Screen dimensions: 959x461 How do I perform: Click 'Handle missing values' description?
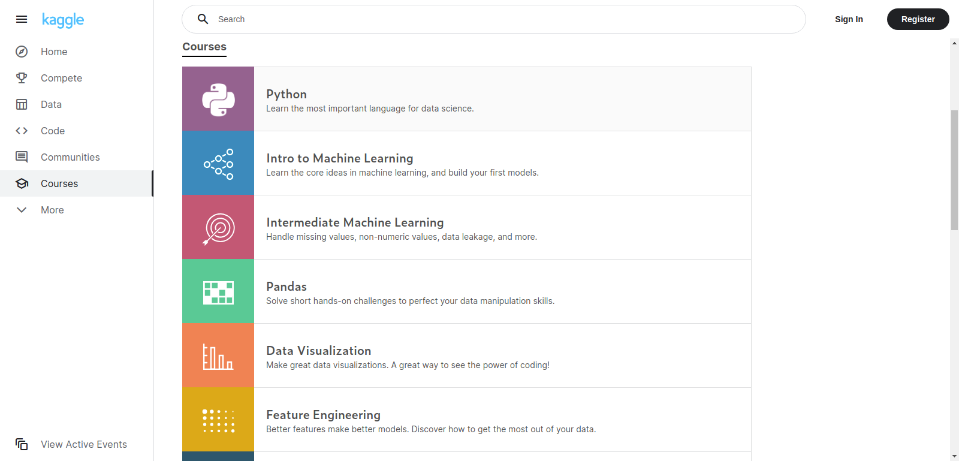pos(402,237)
